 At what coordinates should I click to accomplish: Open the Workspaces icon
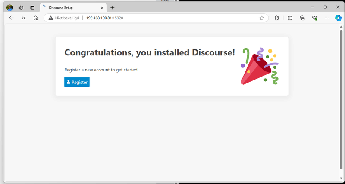pyautogui.click(x=21, y=8)
